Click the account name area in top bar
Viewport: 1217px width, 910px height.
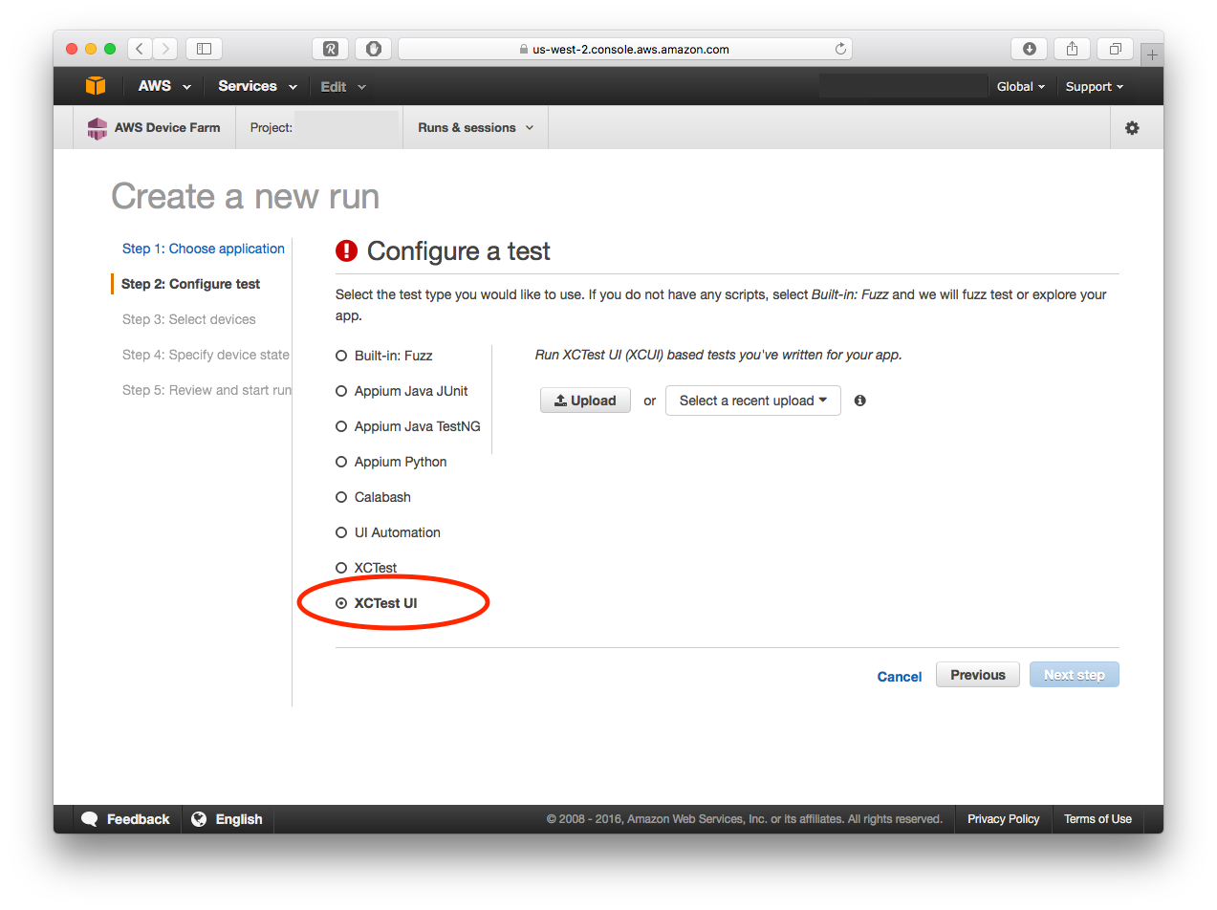[903, 86]
